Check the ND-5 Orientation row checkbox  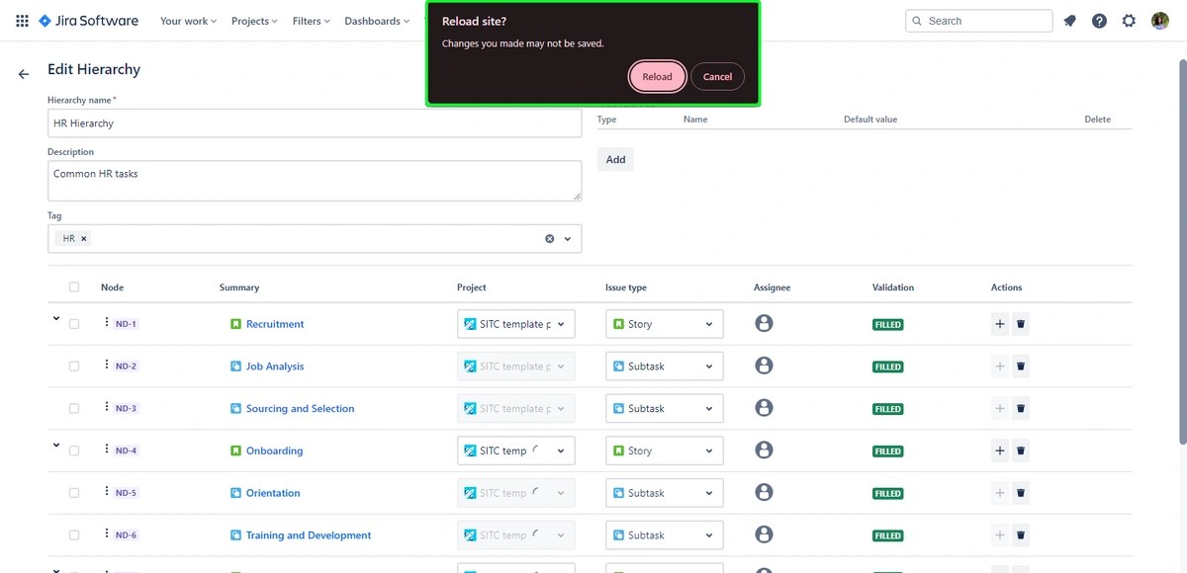[73, 492]
